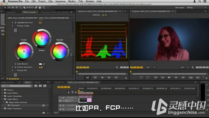This screenshot has height=118, width=209.
Task: Click the Highlight color wheel
Action: pyautogui.click(x=60, y=51)
